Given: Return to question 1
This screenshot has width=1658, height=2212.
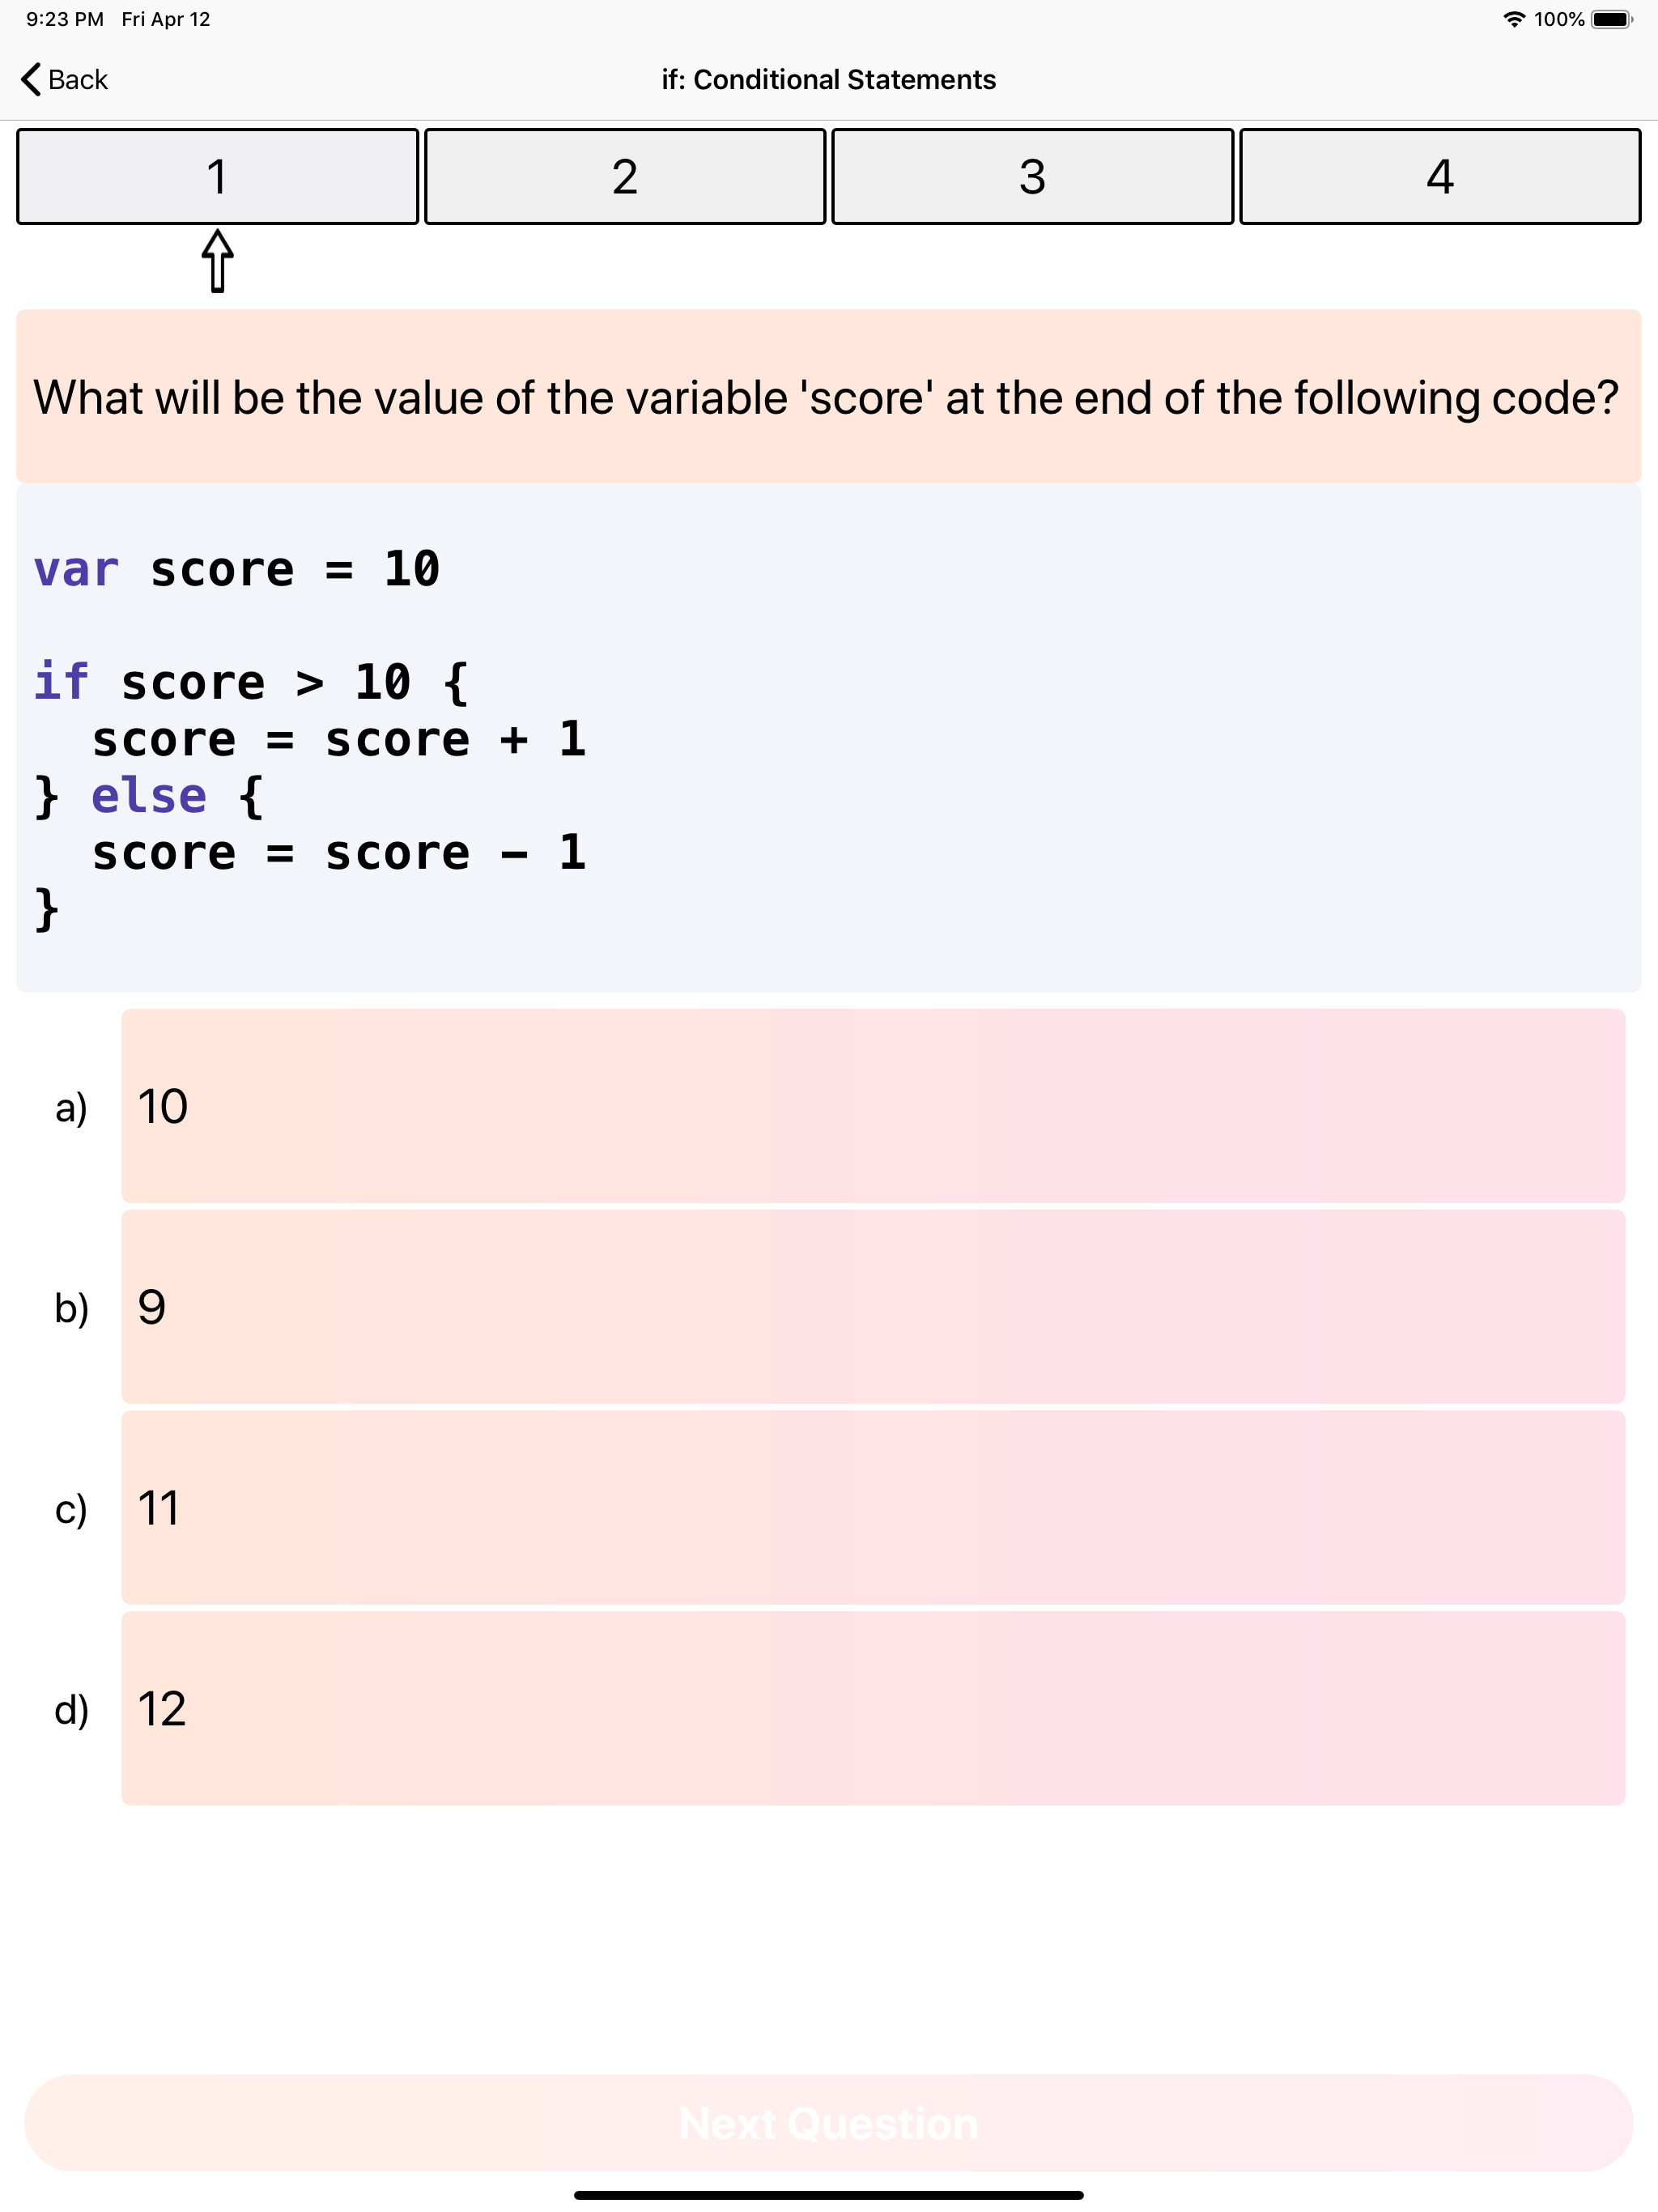Looking at the screenshot, I should tap(217, 176).
